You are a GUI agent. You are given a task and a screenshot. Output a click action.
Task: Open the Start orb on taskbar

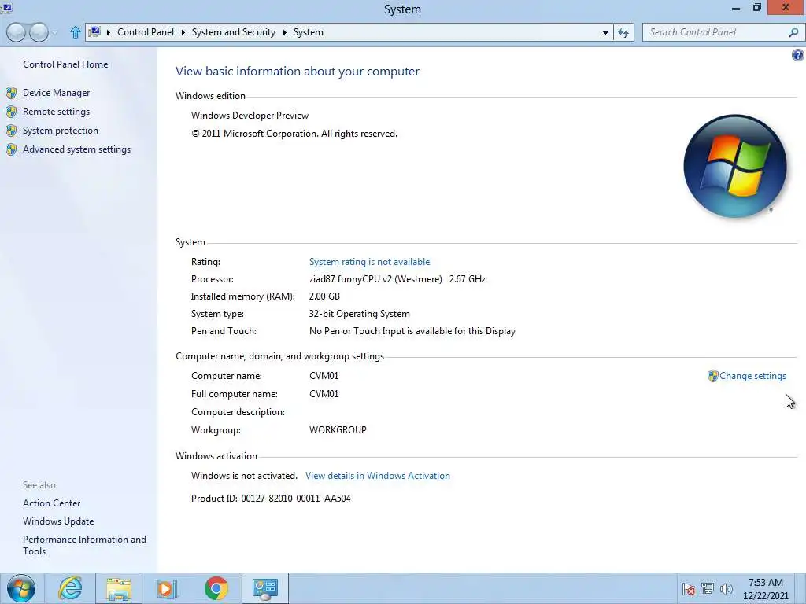[x=21, y=588]
